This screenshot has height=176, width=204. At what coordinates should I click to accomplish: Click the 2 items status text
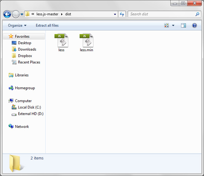(x=37, y=158)
